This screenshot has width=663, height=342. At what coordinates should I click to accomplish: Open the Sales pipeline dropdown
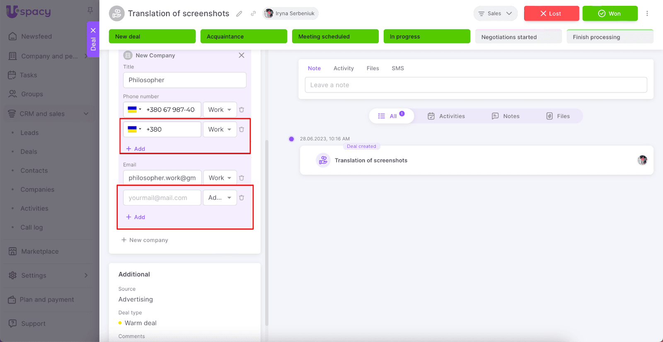coord(495,14)
